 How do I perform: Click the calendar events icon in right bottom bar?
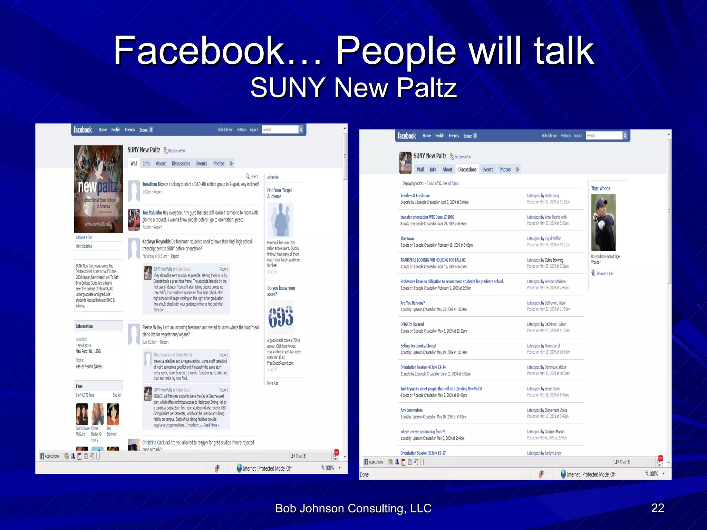pos(403,462)
